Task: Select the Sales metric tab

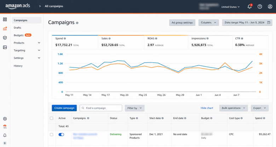Action: tap(121, 42)
